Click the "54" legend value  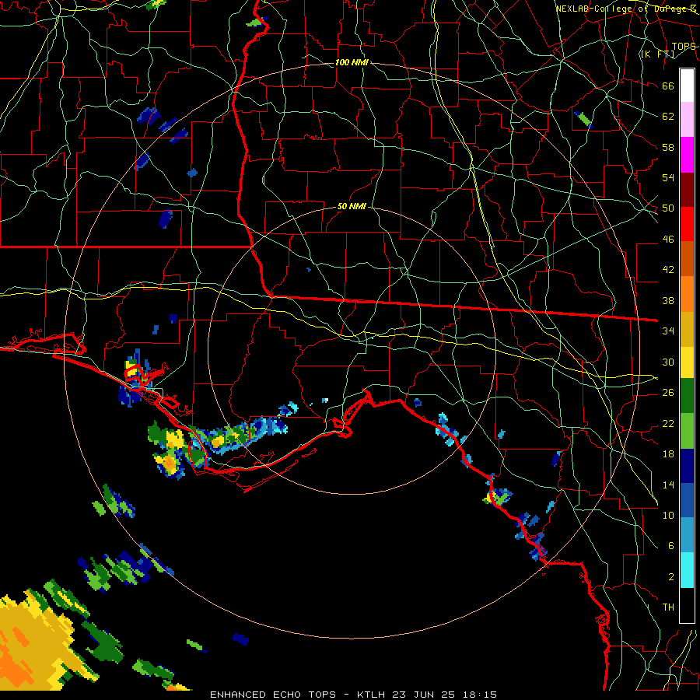668,177
